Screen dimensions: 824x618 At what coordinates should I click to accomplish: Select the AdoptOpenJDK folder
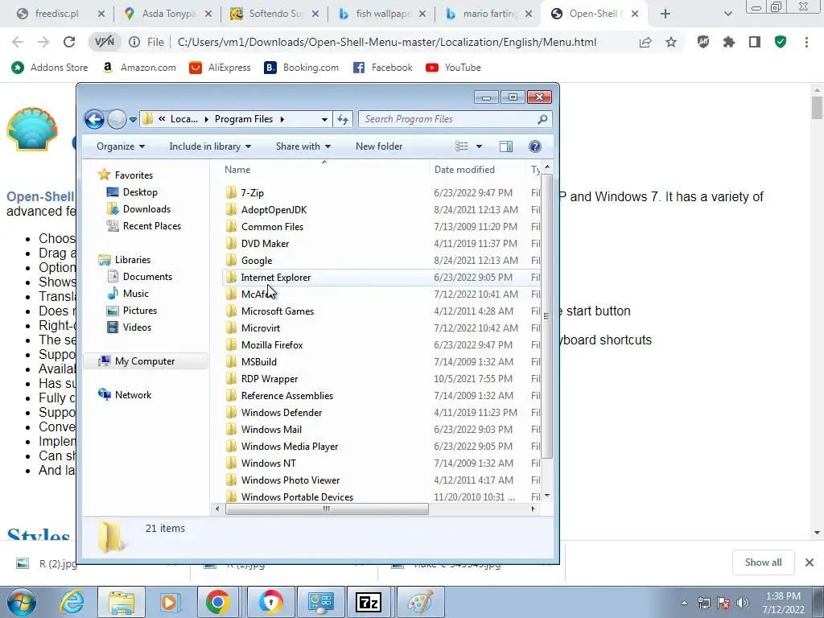click(x=274, y=210)
